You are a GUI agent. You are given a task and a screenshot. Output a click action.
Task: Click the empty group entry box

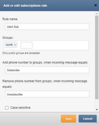point(27,45)
